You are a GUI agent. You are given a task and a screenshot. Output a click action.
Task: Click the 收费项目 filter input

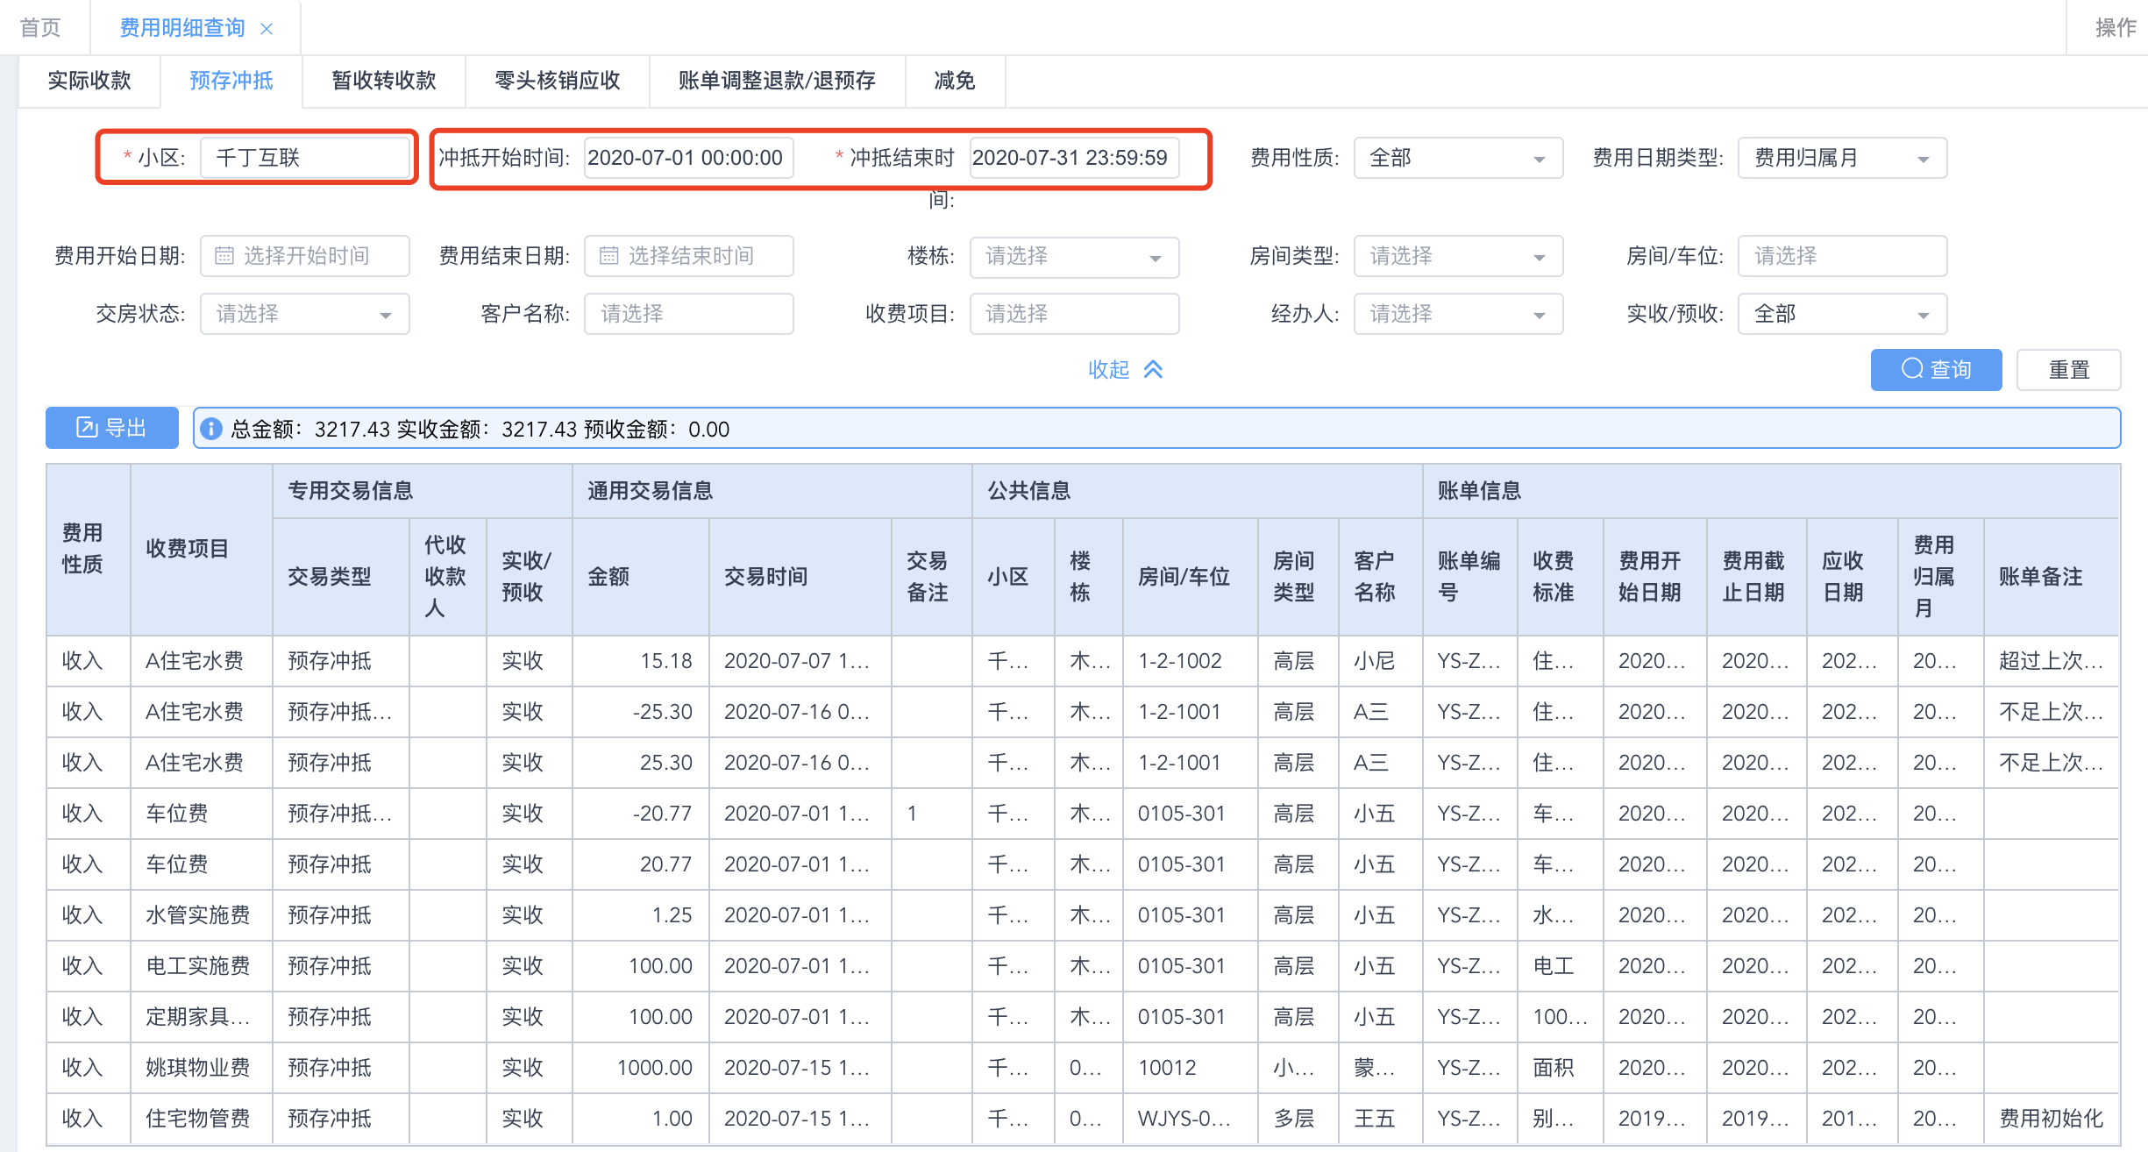pyautogui.click(x=1074, y=314)
